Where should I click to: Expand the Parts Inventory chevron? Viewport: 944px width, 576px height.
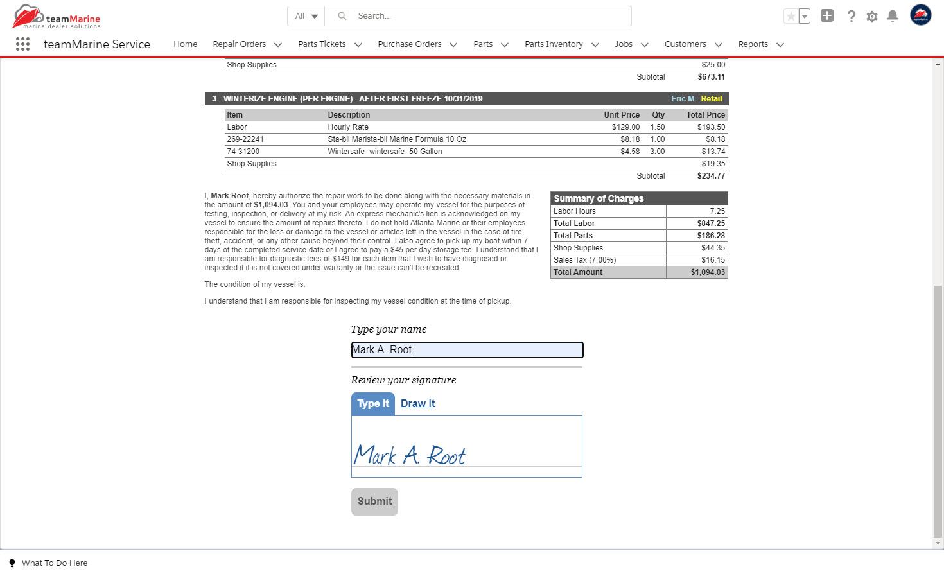click(595, 44)
